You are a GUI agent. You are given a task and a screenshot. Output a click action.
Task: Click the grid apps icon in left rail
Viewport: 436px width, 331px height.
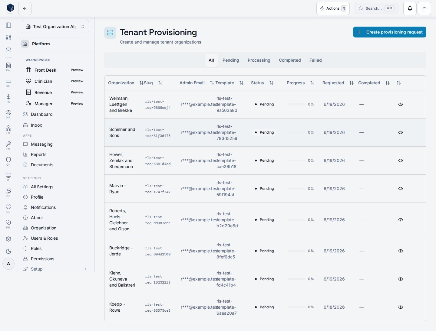coord(8,37)
